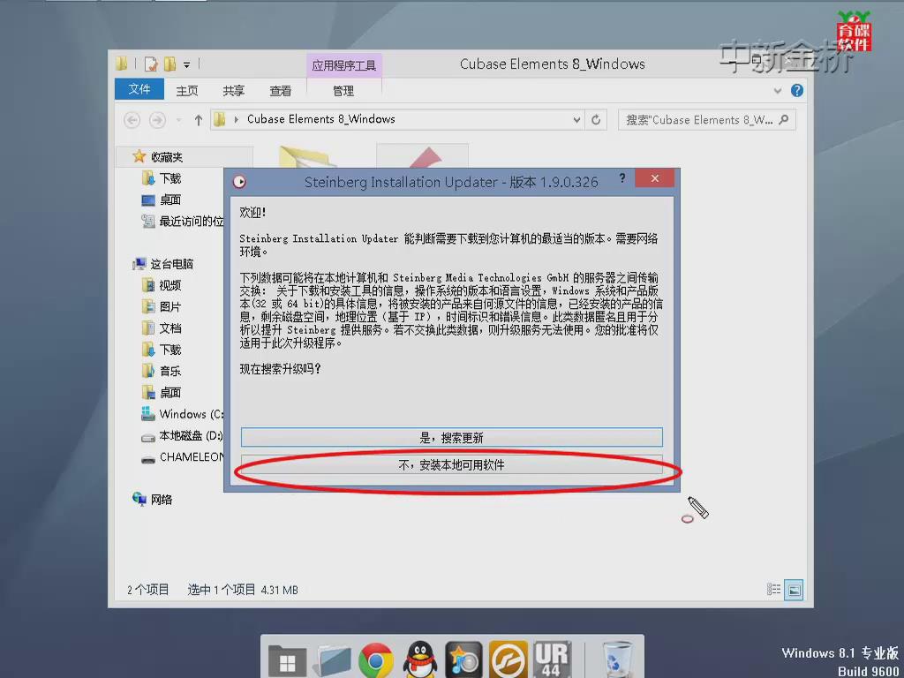The height and width of the screenshot is (678, 904).
Task: Expand the Explorer ribbon chevron
Action: click(778, 91)
